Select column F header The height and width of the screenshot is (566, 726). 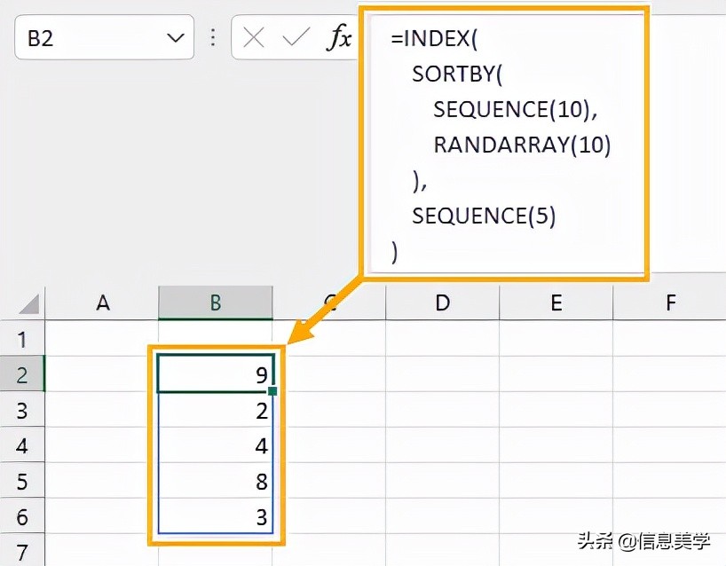pyautogui.click(x=669, y=303)
